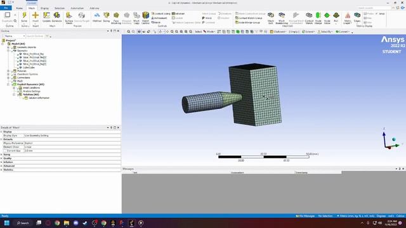
Task: Click the Mesh Numbering icon
Action: click(282, 15)
